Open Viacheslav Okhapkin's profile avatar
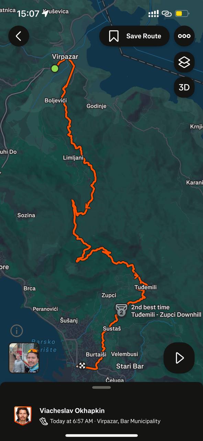 23,416
